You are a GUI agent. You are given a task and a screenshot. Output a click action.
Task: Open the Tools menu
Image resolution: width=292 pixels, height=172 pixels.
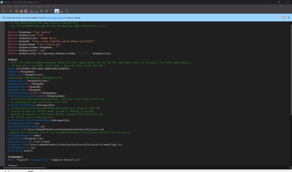[x=39, y=6]
